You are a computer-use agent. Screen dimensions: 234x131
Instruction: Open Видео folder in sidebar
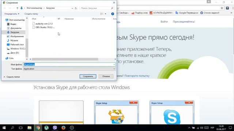click(x=12, y=24)
